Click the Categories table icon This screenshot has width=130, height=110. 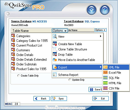(13, 36)
